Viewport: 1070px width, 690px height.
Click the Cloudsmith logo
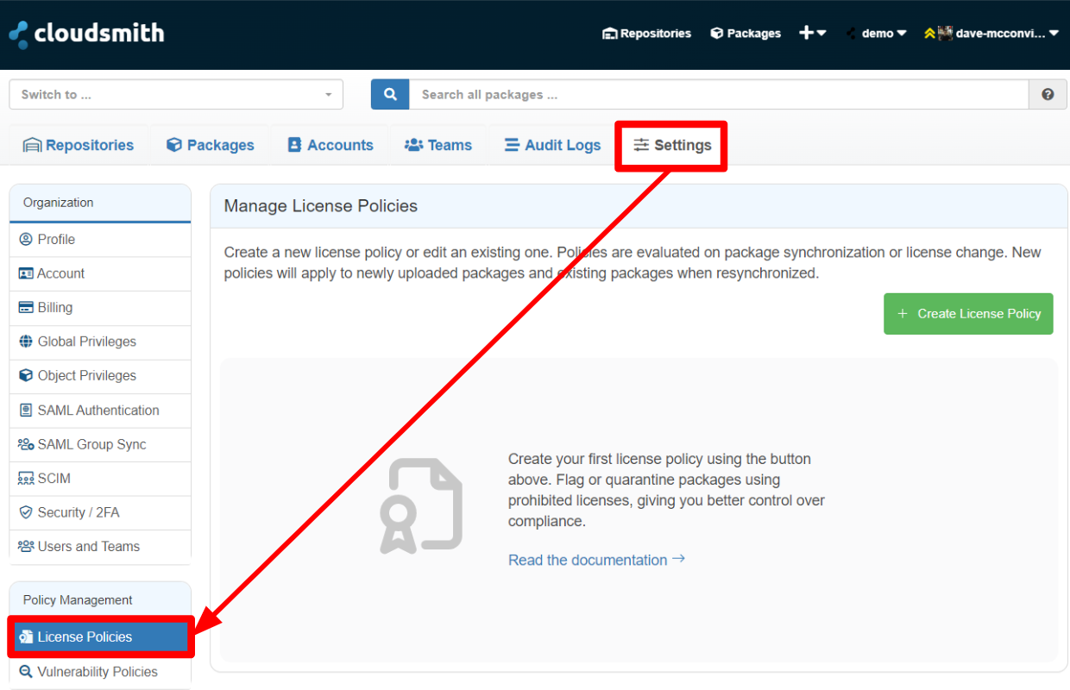(86, 34)
